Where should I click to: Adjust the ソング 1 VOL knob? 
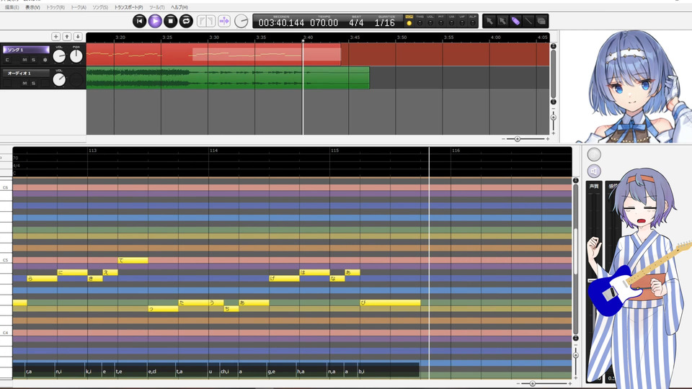[59, 56]
